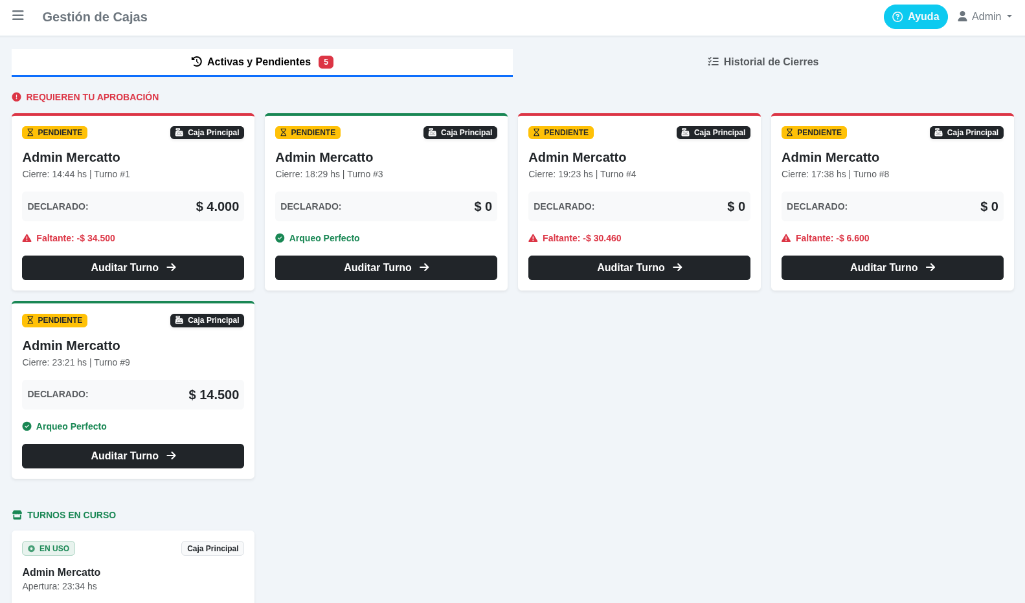The height and width of the screenshot is (603, 1025).
Task: Click declared amount $ 4.000
Action: click(x=218, y=206)
